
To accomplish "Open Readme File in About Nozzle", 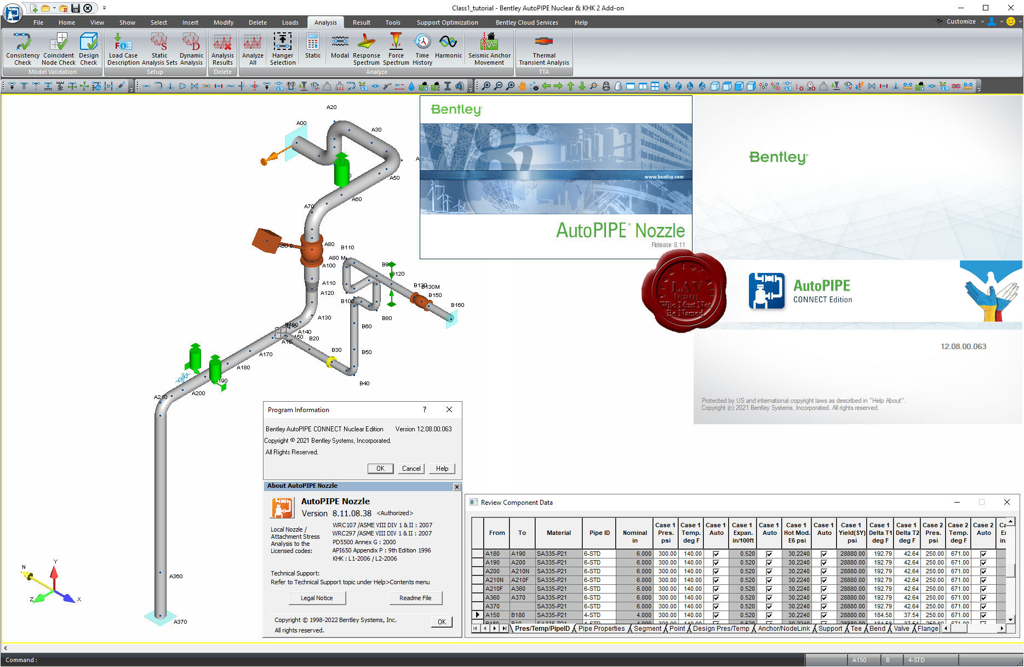I will 415,598.
